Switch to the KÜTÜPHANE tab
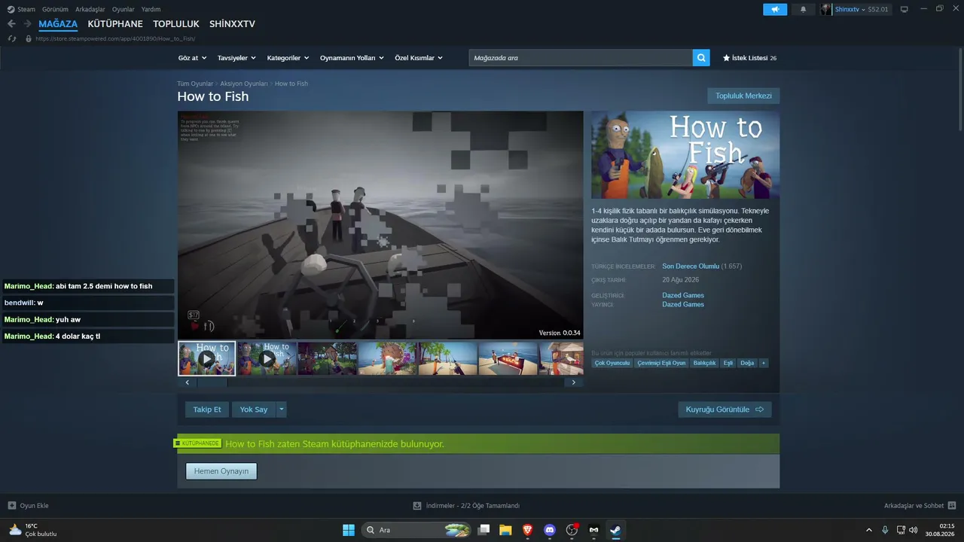 115,24
